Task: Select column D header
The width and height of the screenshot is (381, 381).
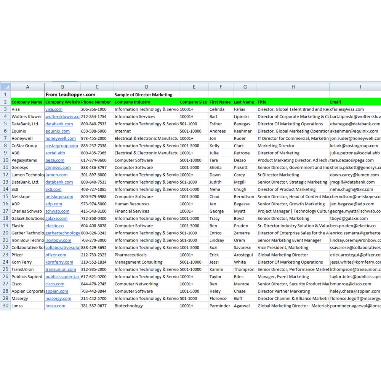Action: click(x=147, y=87)
